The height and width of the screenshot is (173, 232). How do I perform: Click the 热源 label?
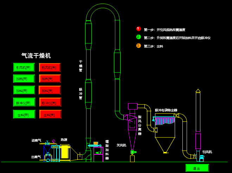64,139
